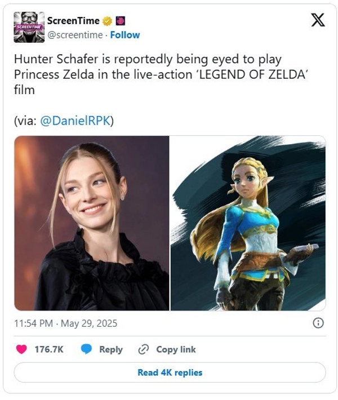Click the X logo icon

(318, 21)
